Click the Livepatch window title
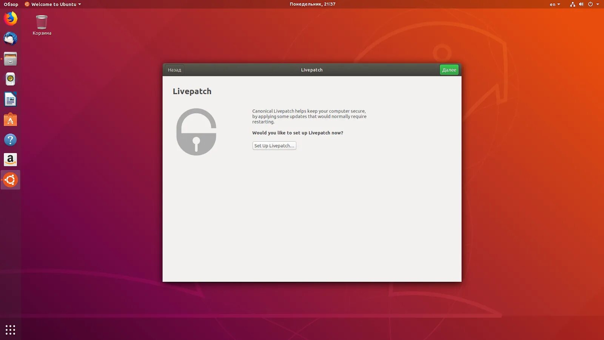The image size is (604, 340). (x=312, y=70)
